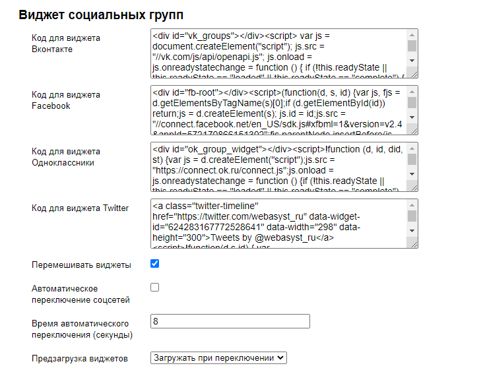Click inside the Одноклассники widget code textarea

277,166
